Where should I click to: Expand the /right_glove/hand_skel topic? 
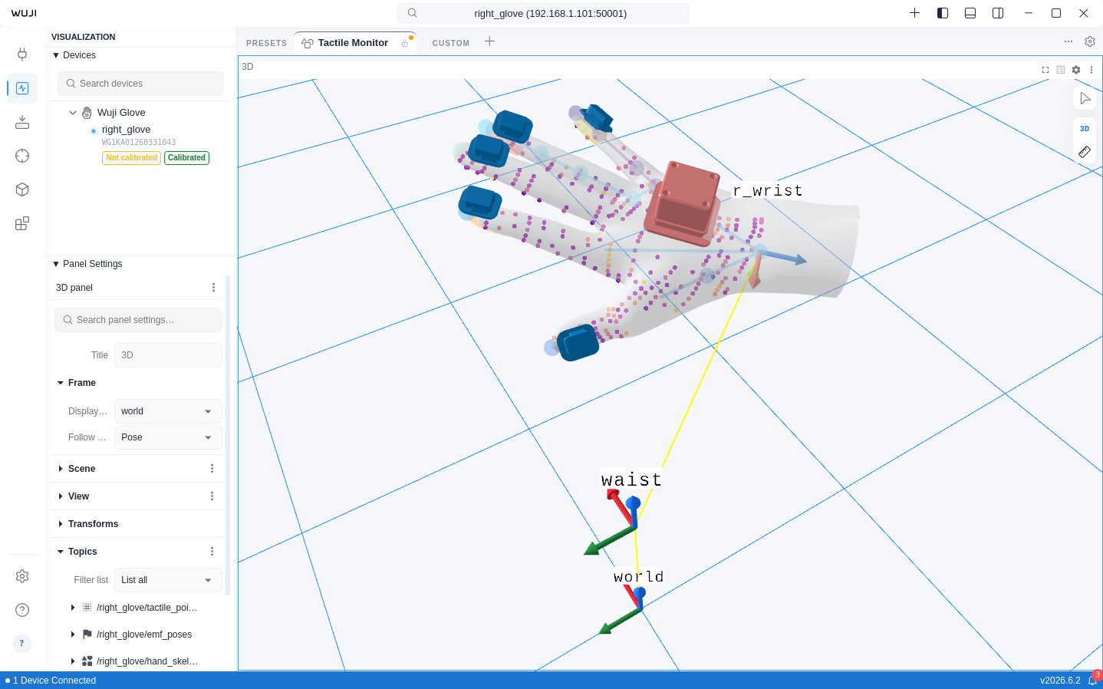[x=73, y=661]
